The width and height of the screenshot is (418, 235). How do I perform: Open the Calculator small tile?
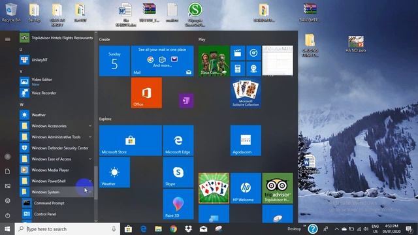click(238, 69)
